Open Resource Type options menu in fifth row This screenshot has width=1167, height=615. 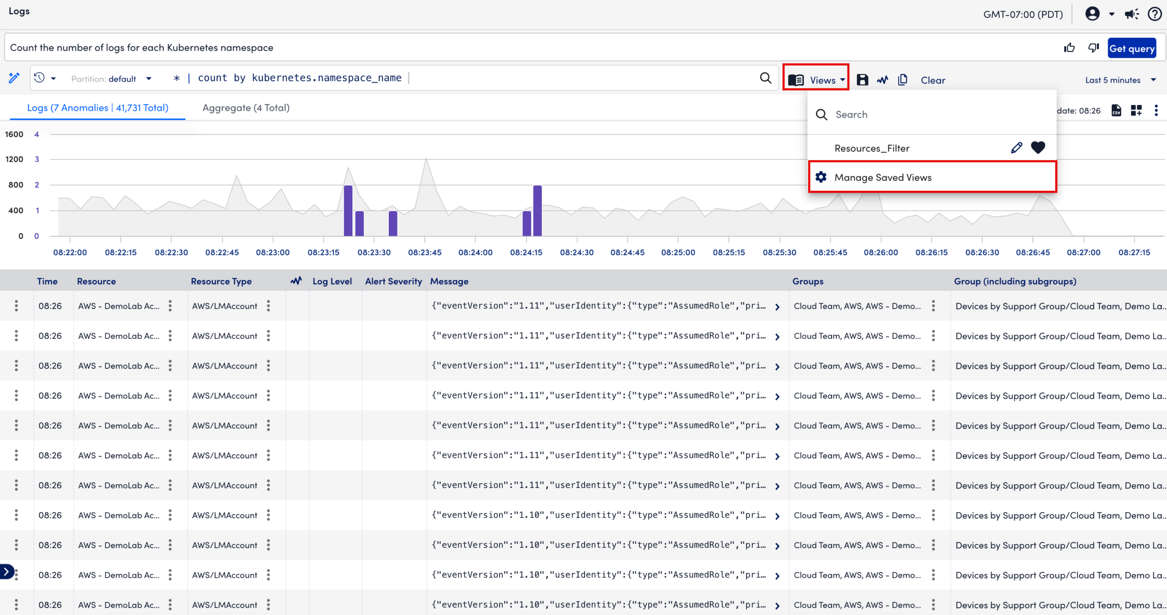click(x=269, y=425)
